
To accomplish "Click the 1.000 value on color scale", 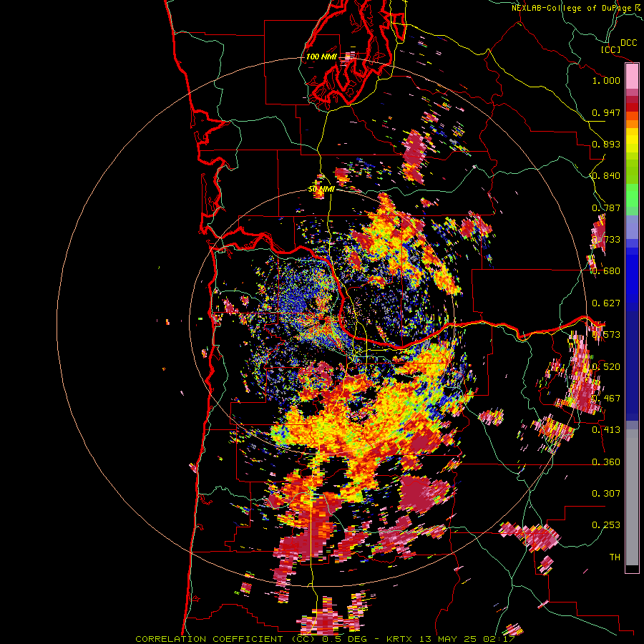I will click(606, 80).
